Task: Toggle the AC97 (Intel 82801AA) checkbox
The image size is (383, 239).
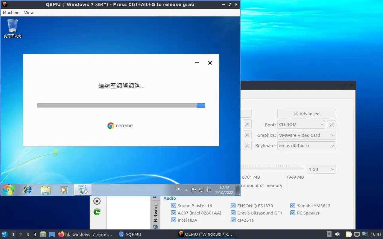Action: (174, 213)
